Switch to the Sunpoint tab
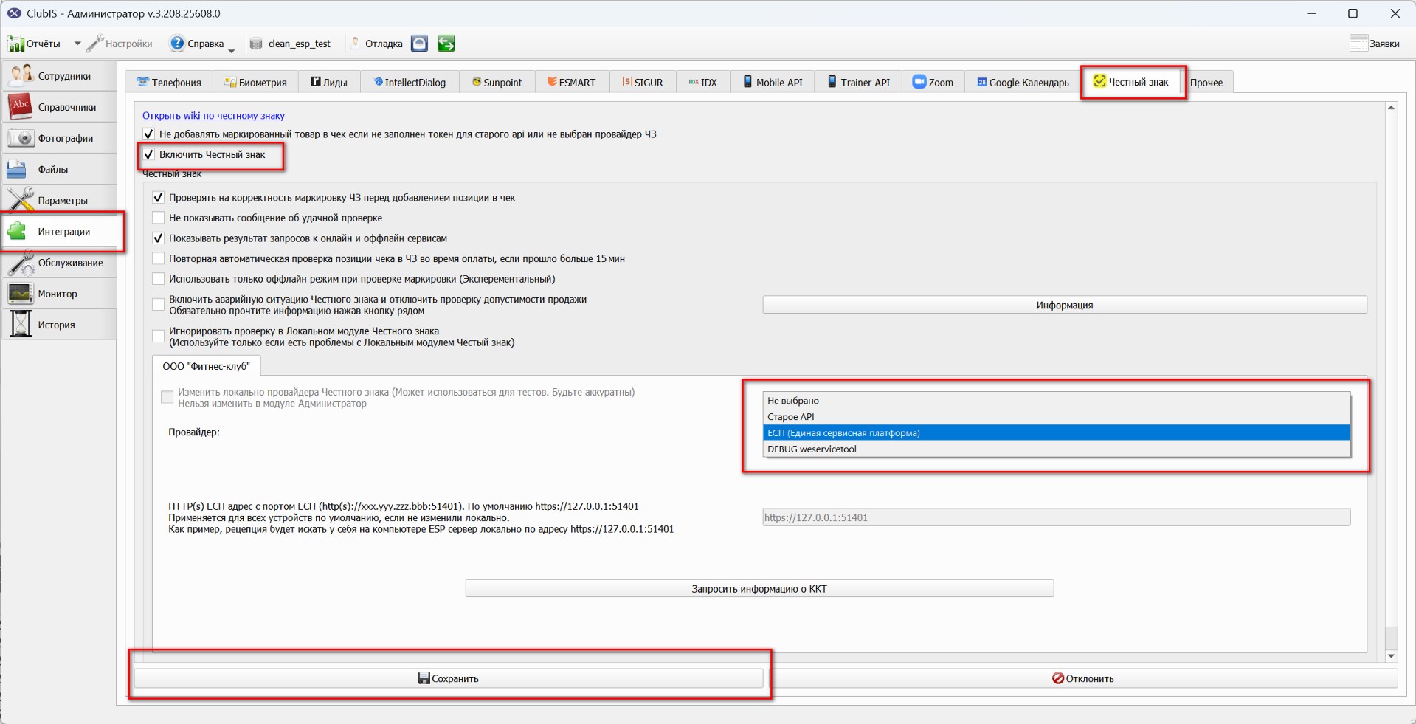Viewport: 1416px width, 724px height. coord(497,82)
